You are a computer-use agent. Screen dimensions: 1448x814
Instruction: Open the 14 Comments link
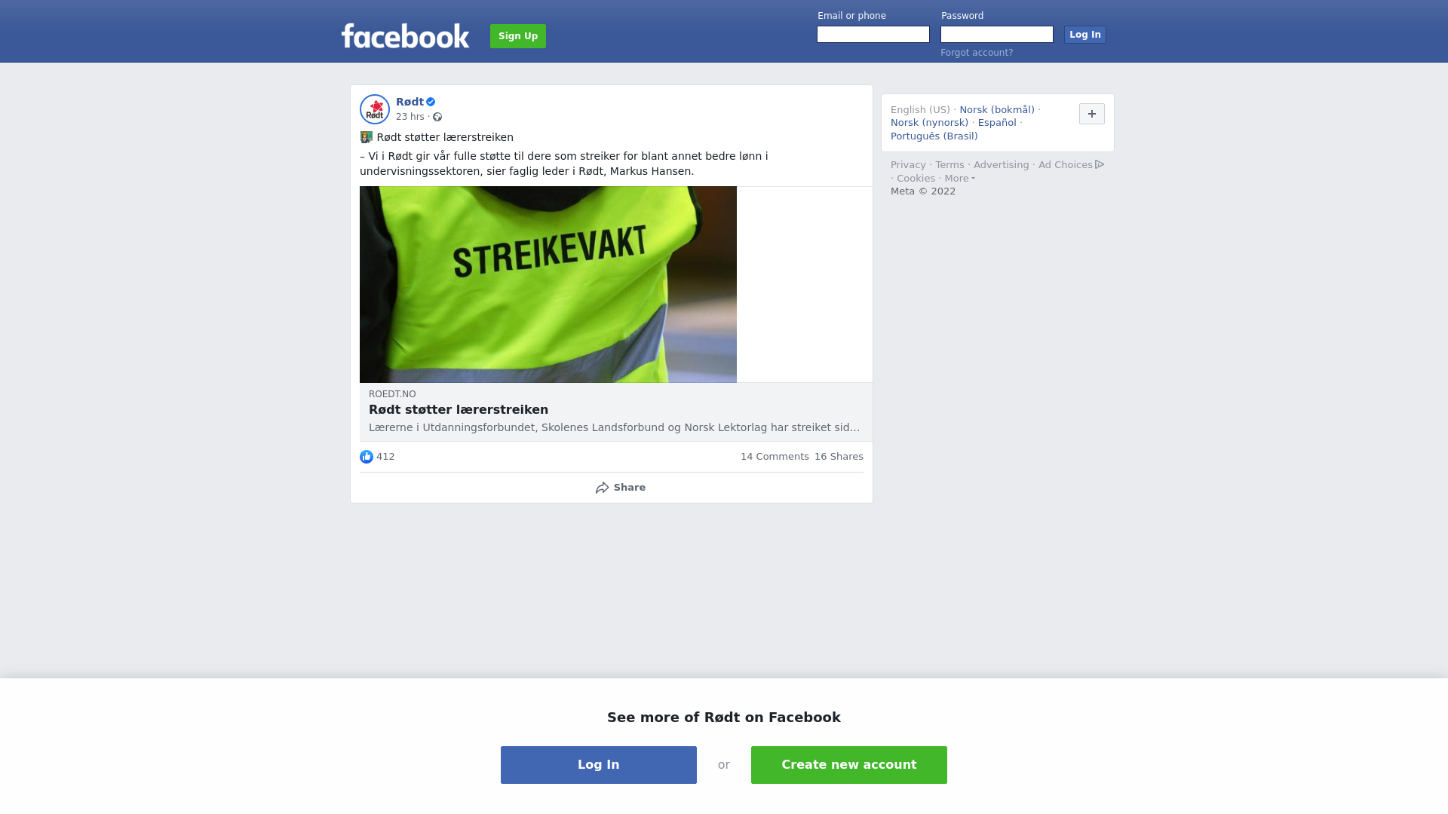[775, 457]
